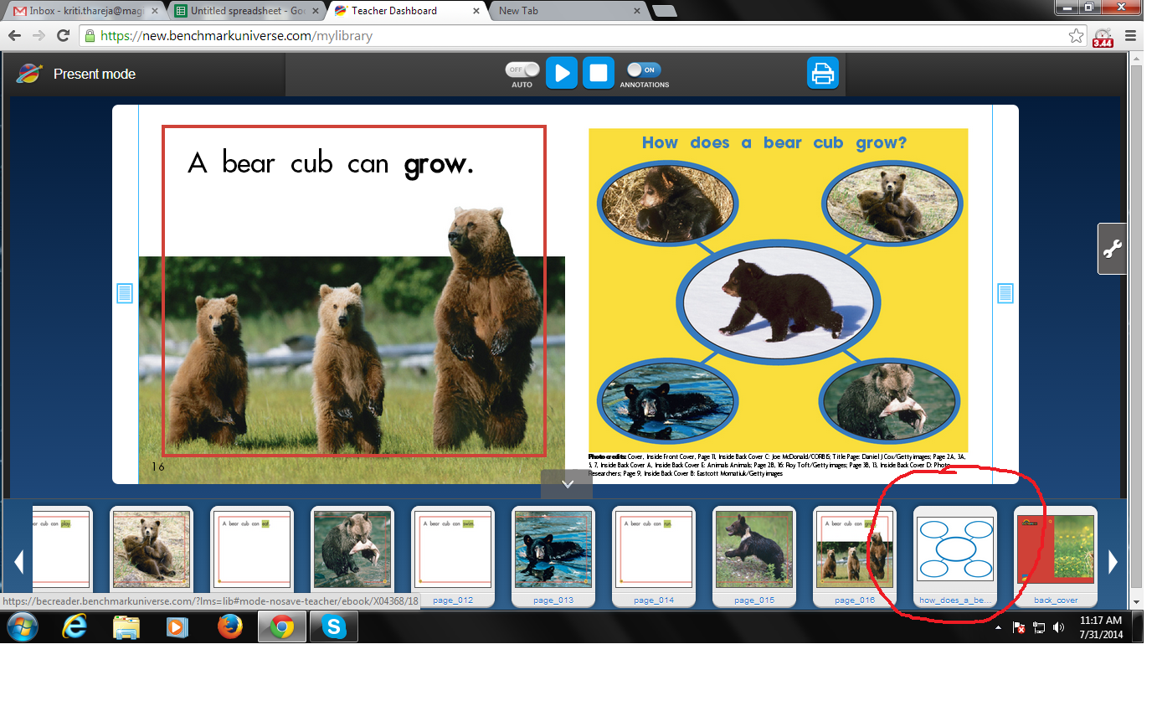The image size is (1157, 701).
Task: Open the wrench tools side panel
Action: (1112, 249)
